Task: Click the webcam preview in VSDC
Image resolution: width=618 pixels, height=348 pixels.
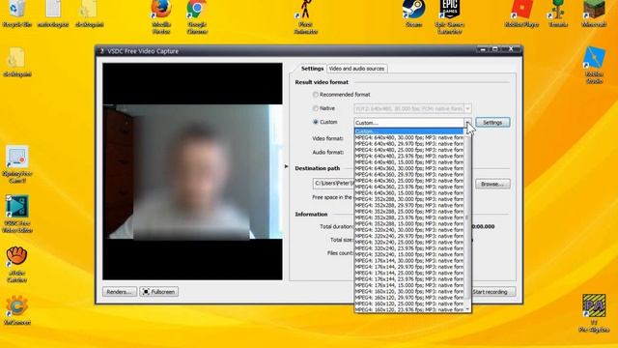Action: (193, 171)
